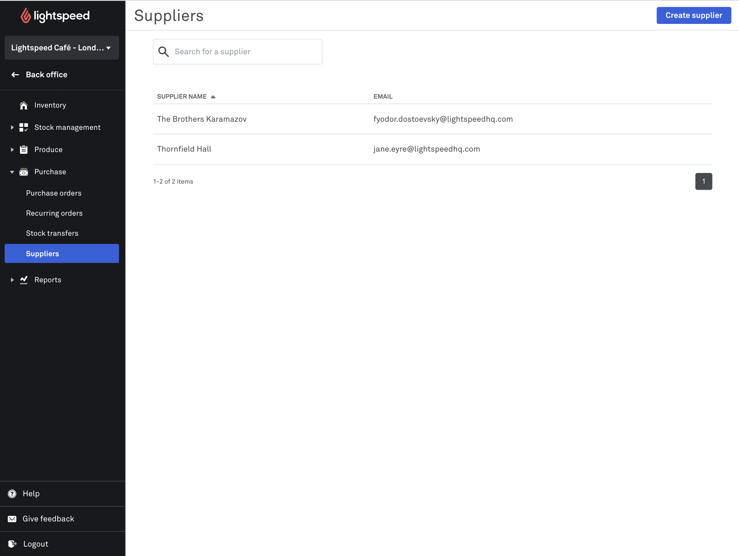Open the Reports chart icon

[23, 280]
